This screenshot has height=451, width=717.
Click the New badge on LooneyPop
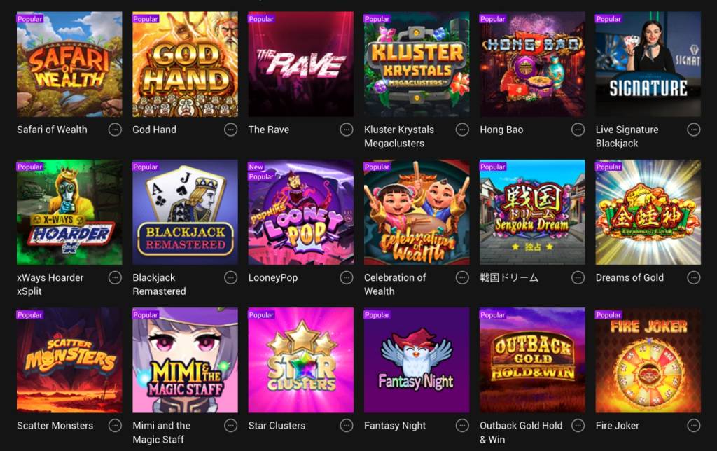point(256,167)
